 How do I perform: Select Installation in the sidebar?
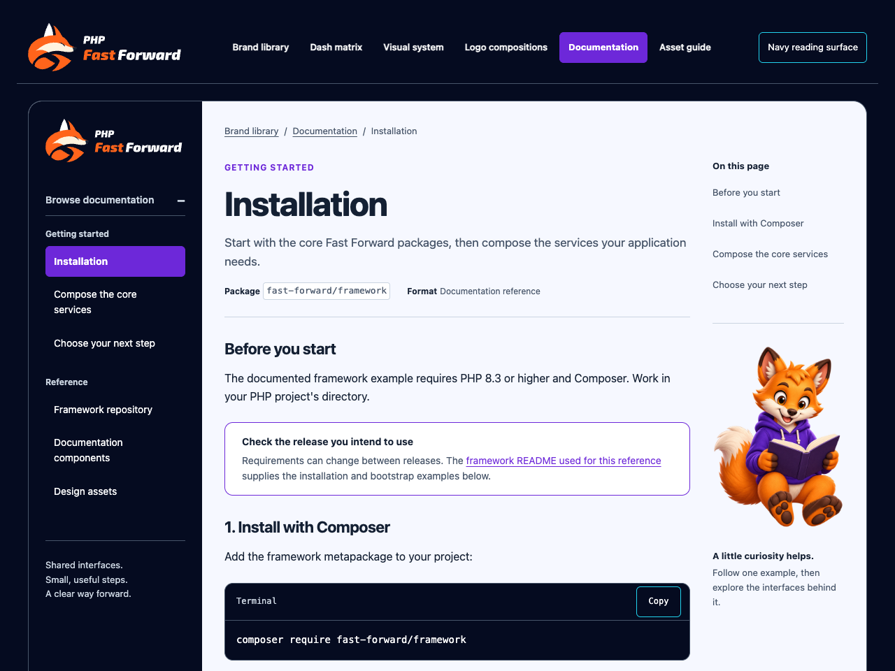115,261
